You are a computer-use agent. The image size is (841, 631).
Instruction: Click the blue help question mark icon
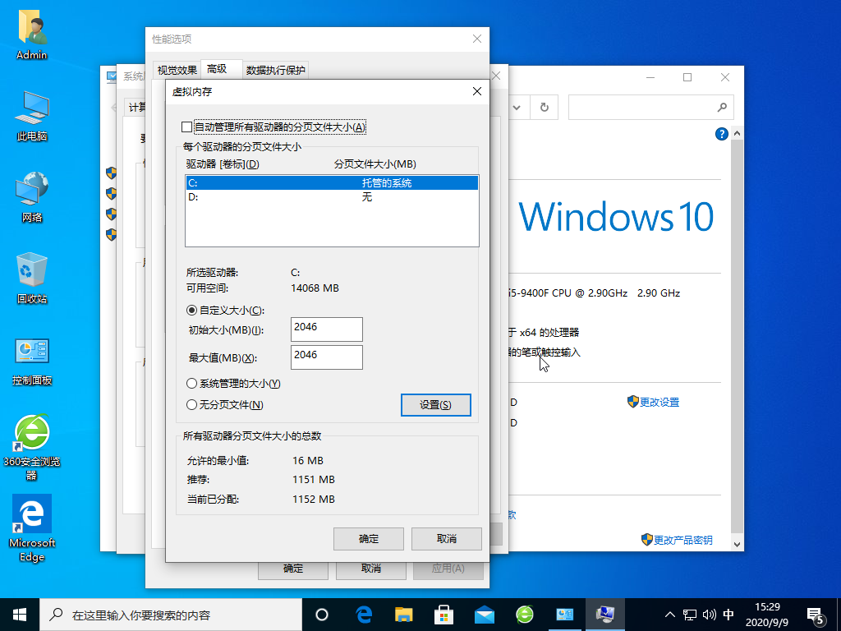(x=721, y=135)
